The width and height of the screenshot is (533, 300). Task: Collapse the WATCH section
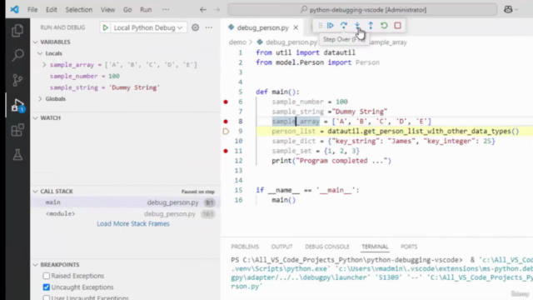point(35,117)
